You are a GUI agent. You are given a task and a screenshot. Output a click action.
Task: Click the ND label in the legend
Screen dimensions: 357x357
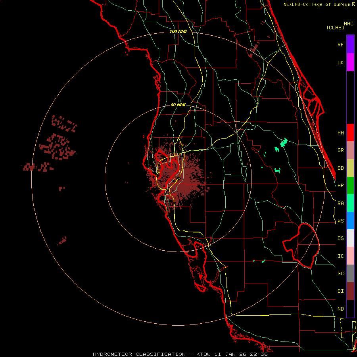point(340,309)
